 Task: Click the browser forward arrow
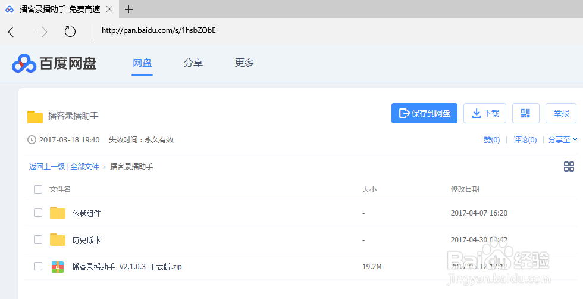42,32
